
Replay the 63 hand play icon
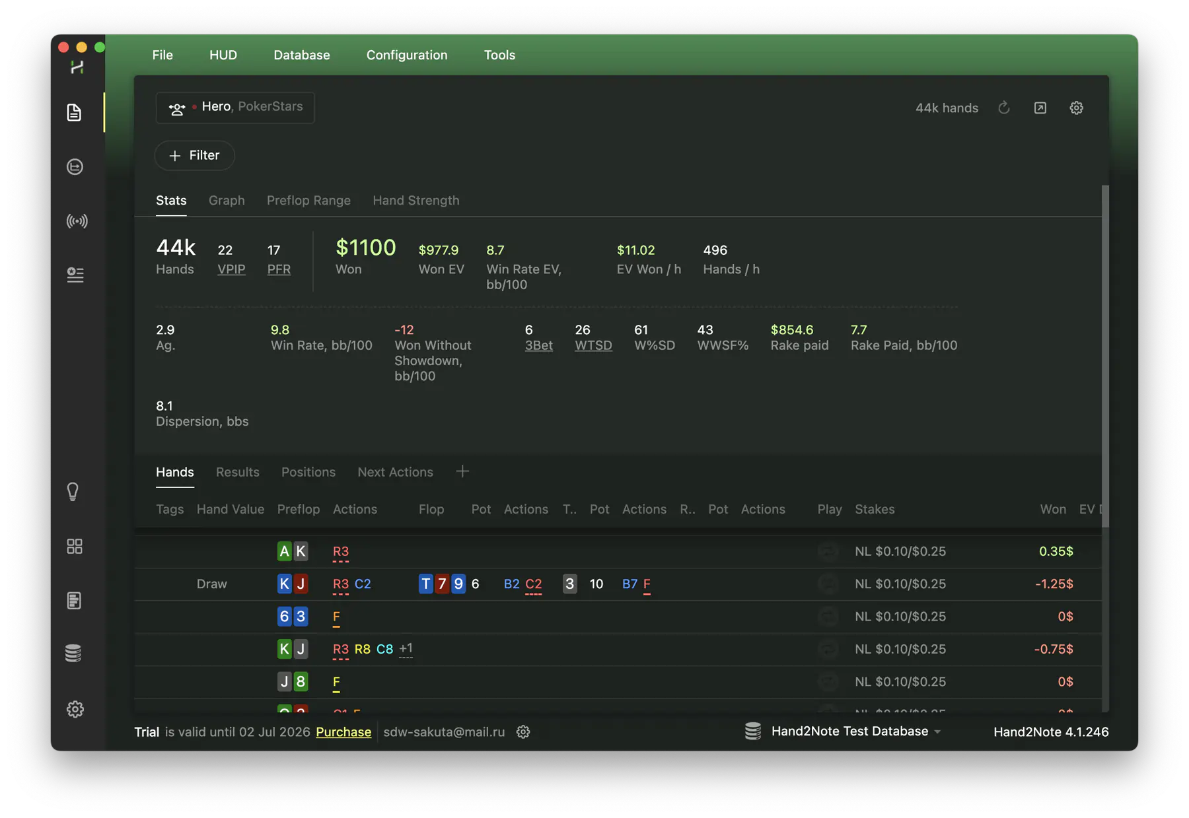(828, 617)
